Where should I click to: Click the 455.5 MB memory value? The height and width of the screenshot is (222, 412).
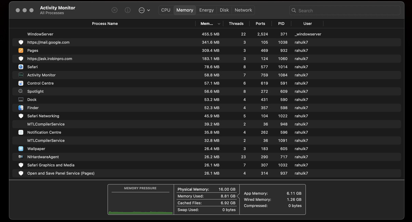[211, 34]
